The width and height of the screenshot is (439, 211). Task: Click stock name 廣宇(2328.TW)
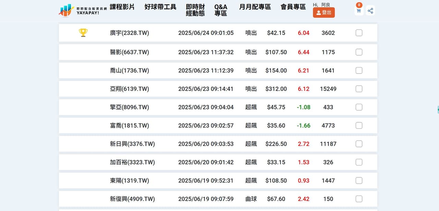tap(129, 33)
